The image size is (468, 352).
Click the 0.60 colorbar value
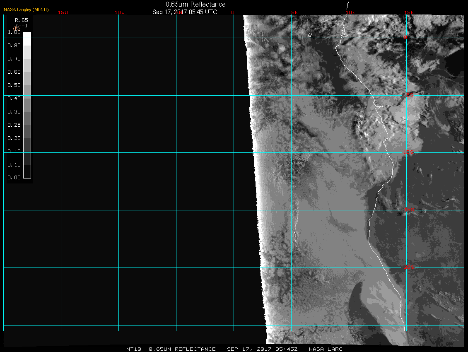[x=14, y=72]
